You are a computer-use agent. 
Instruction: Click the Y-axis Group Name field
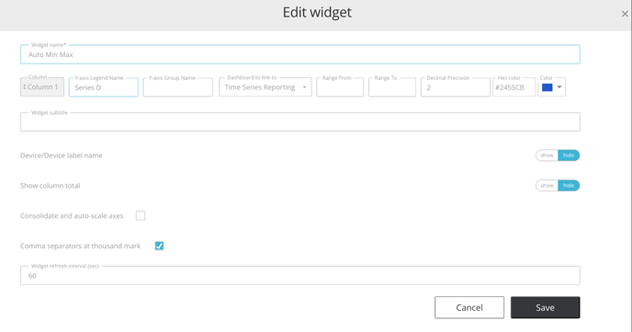point(178,87)
